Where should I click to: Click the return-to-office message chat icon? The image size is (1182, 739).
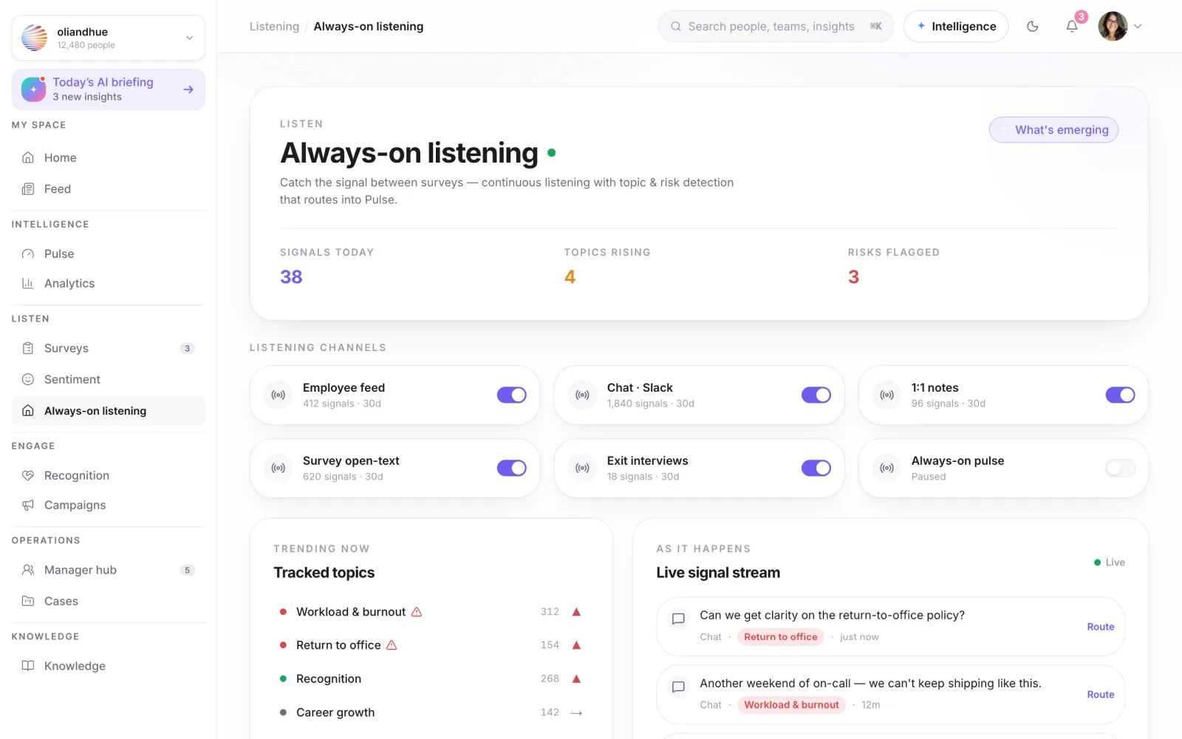coord(678,619)
